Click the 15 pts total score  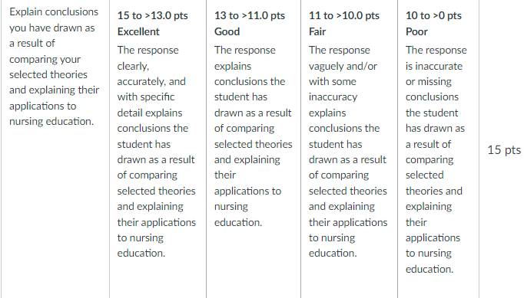click(503, 150)
